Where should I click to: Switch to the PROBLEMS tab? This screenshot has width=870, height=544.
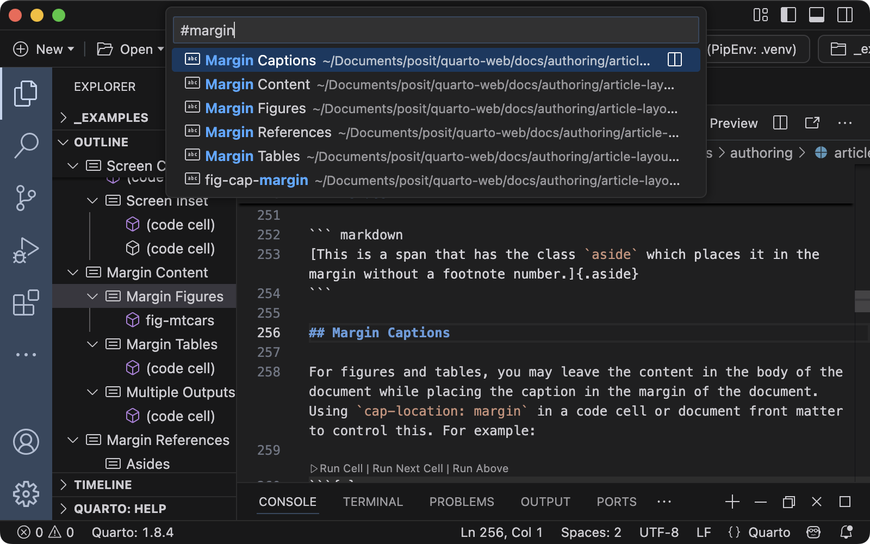[x=462, y=502]
